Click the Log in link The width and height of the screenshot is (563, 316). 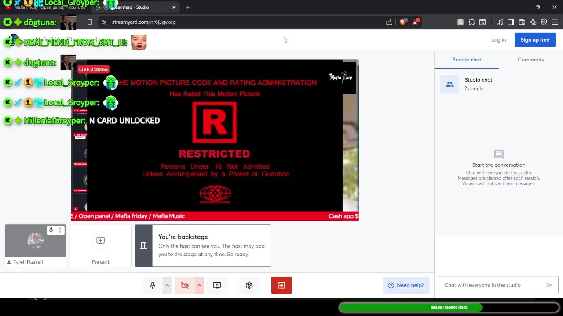(498, 40)
